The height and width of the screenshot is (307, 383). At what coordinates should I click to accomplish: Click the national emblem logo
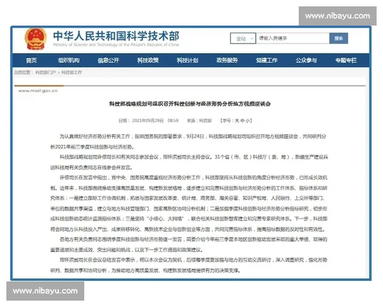(x=36, y=38)
